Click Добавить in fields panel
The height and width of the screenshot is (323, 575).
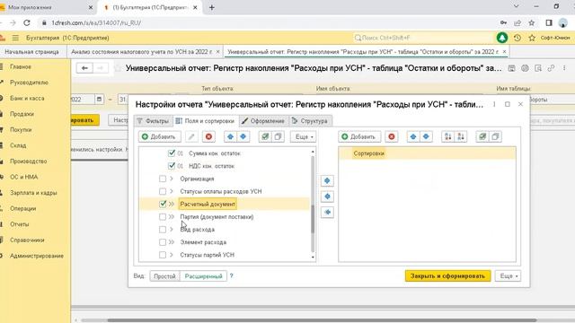[160, 136]
